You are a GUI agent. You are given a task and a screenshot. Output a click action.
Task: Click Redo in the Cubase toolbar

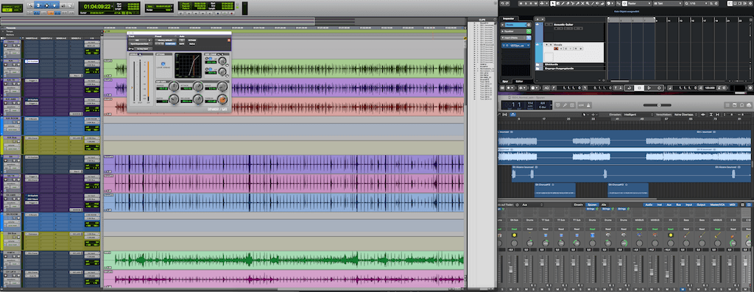pyautogui.click(x=507, y=4)
